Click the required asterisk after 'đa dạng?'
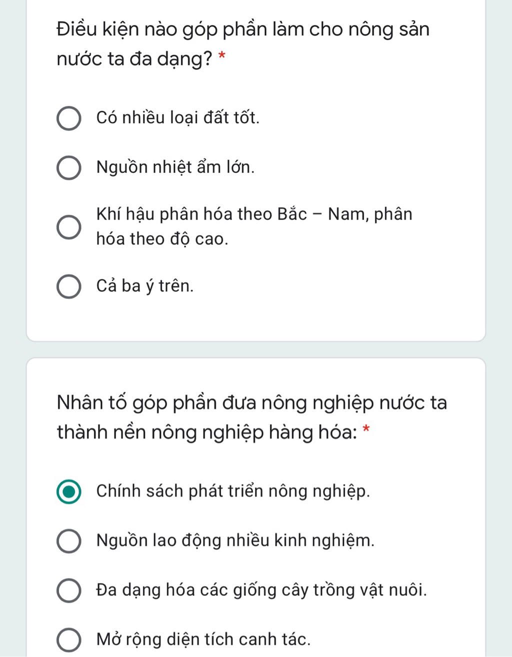The width and height of the screenshot is (512, 657). (222, 56)
